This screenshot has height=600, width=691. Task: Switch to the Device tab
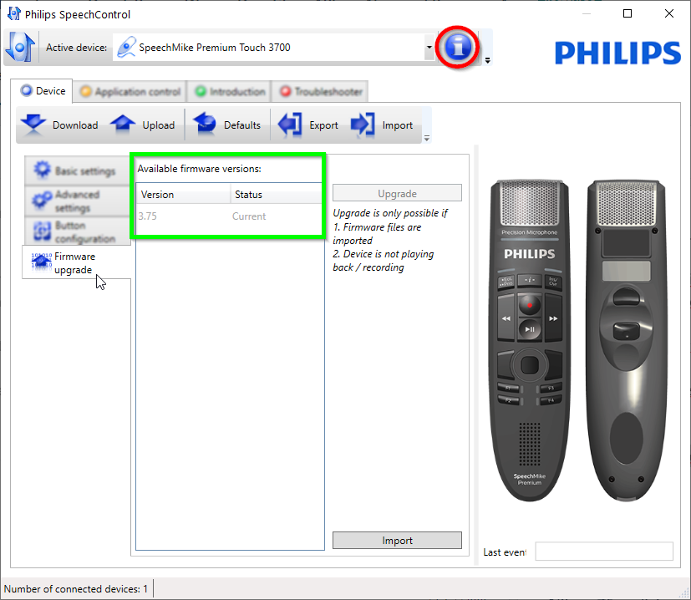click(43, 91)
